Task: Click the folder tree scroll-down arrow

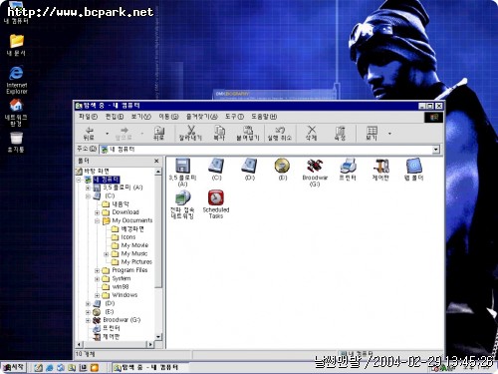Action: [x=158, y=337]
